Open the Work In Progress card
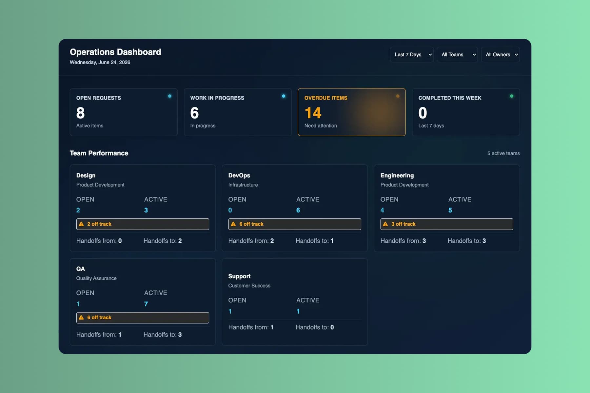Image resolution: width=590 pixels, height=393 pixels. coord(238,112)
